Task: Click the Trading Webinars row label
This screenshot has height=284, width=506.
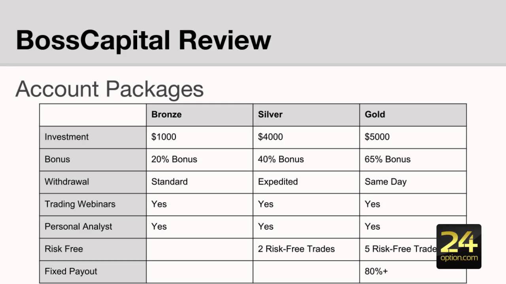Action: 80,204
